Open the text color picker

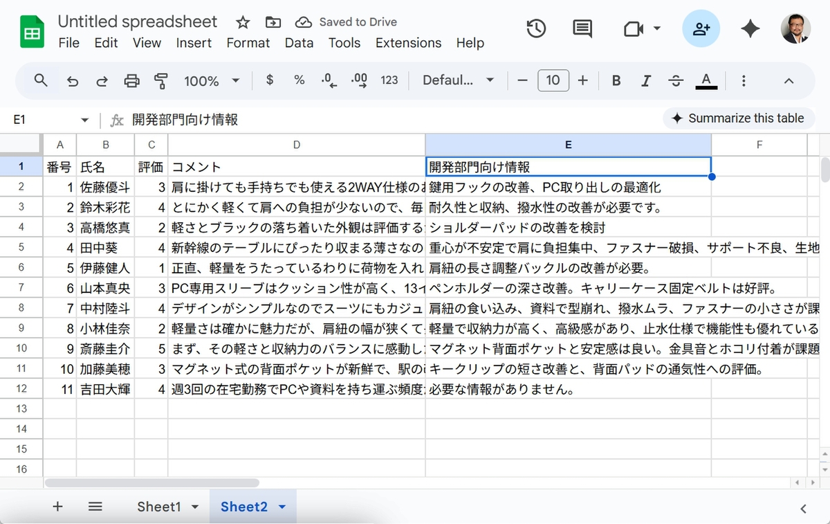tap(705, 81)
